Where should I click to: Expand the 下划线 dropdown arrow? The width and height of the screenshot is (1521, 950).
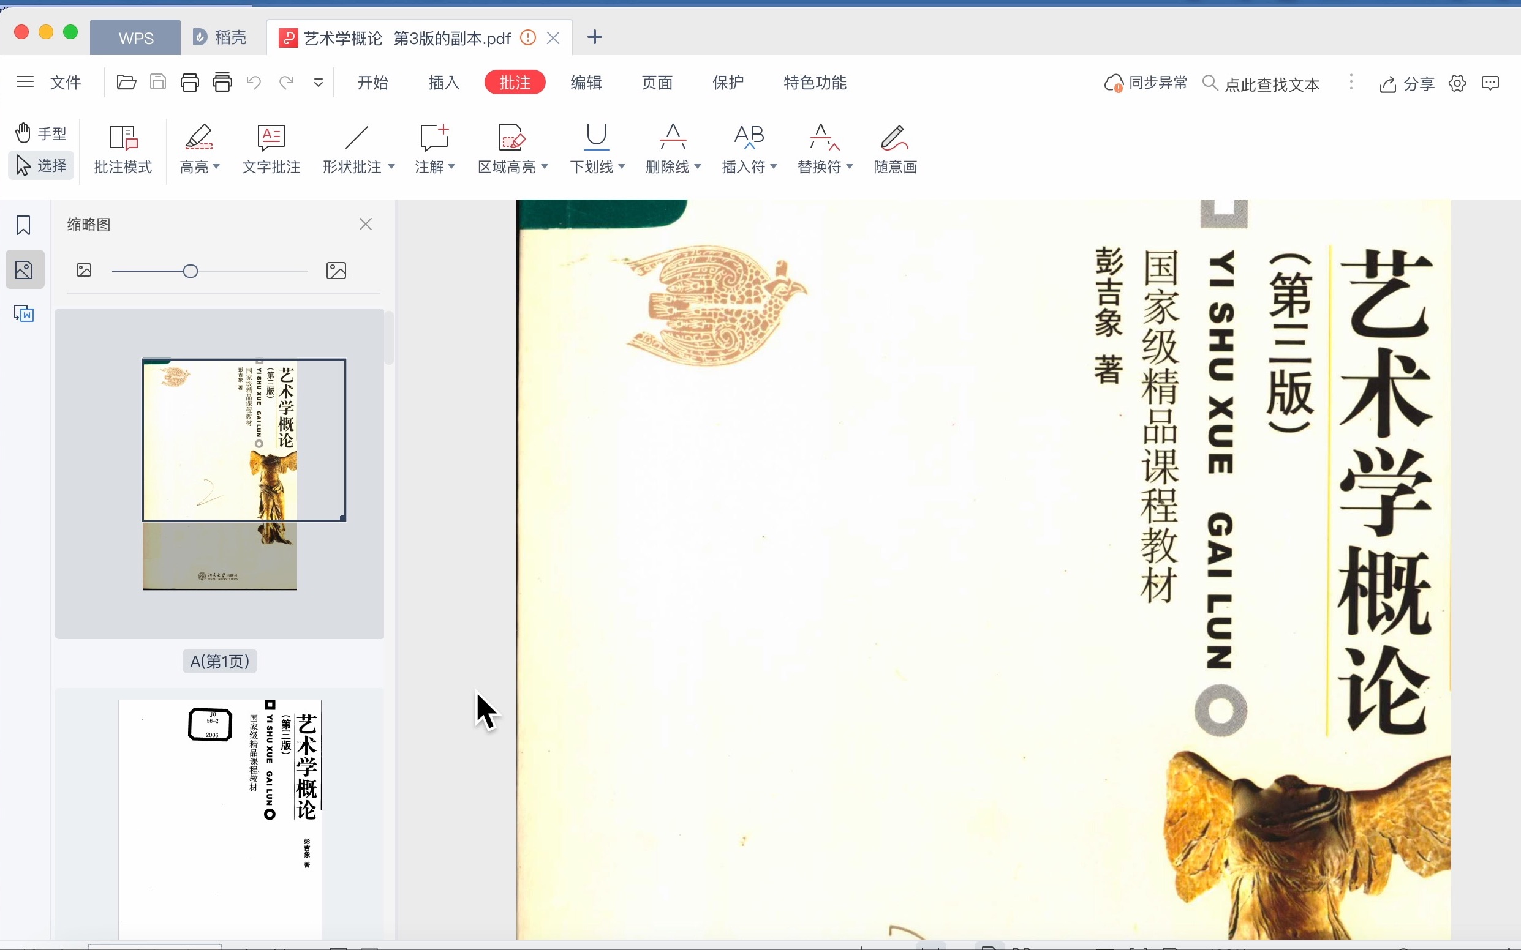[622, 166]
